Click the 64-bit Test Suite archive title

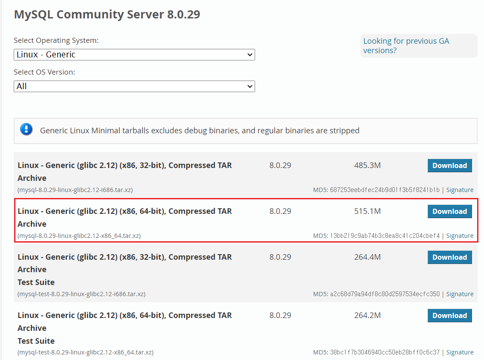[125, 328]
